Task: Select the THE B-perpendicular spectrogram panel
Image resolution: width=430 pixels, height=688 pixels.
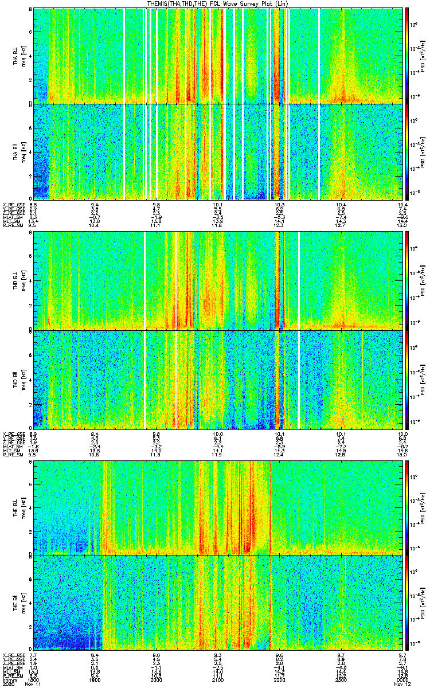Action: pyautogui.click(x=220, y=507)
